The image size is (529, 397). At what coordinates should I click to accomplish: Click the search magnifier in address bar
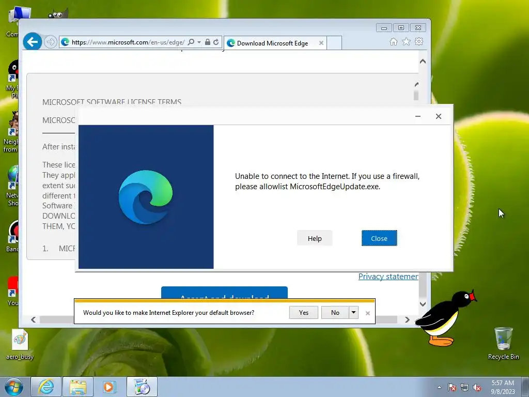coord(191,42)
